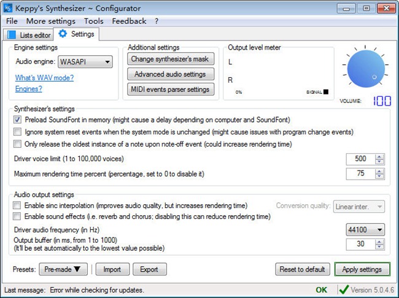399x298 pixels.
Task: Click the green OK status text
Action: 322,289
